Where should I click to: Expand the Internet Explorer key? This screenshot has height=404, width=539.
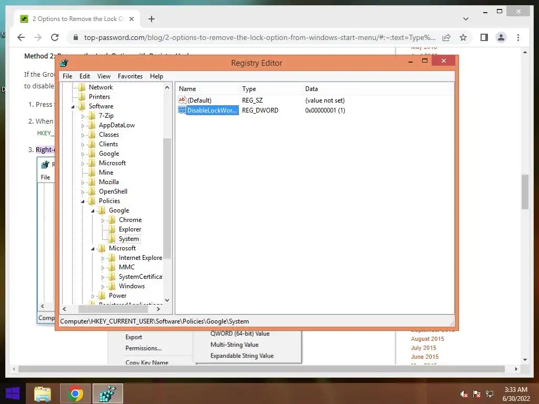[103, 258]
